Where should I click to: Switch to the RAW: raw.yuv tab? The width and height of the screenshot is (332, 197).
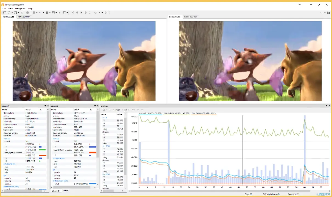click(x=190, y=17)
